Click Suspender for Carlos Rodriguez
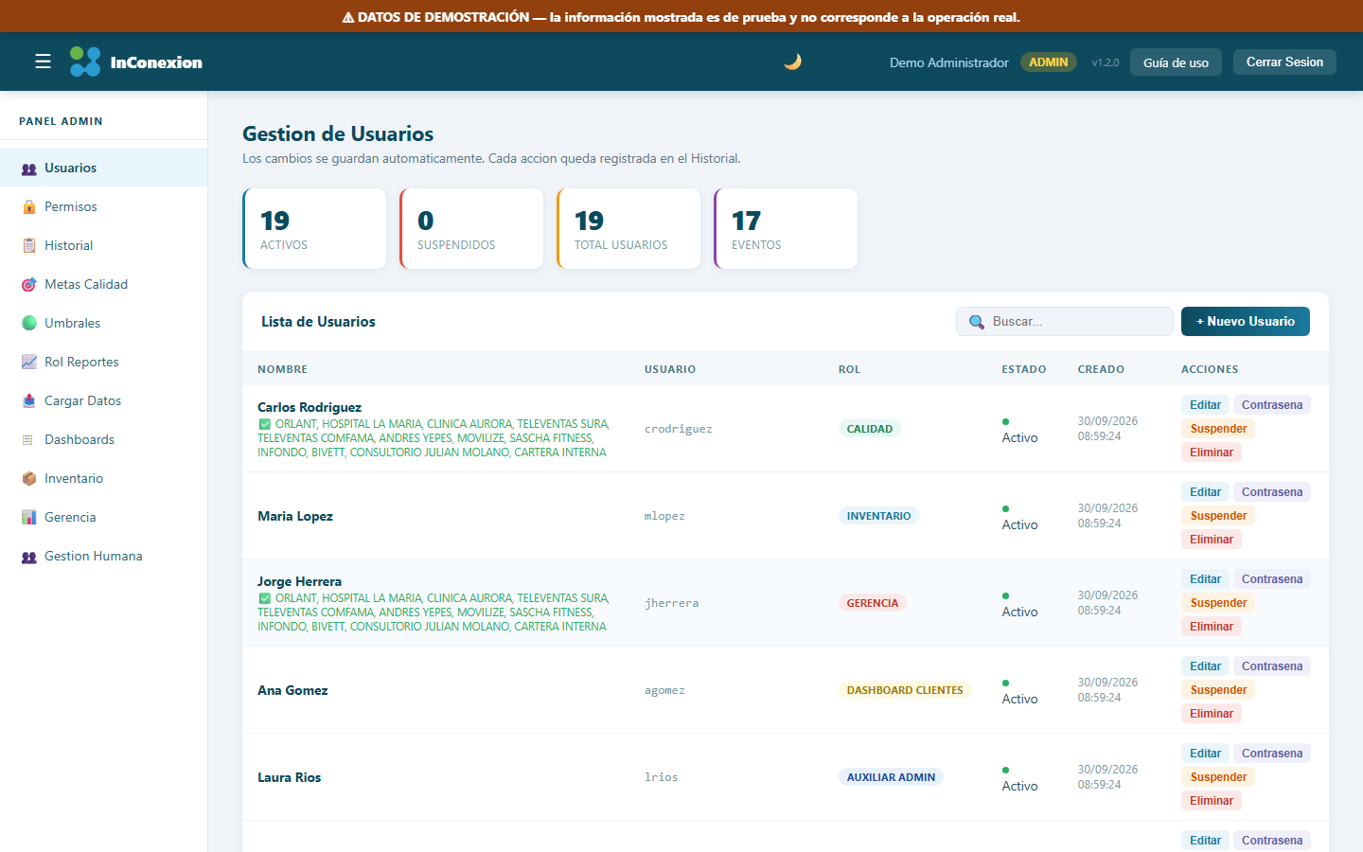1363x852 pixels. (x=1218, y=429)
